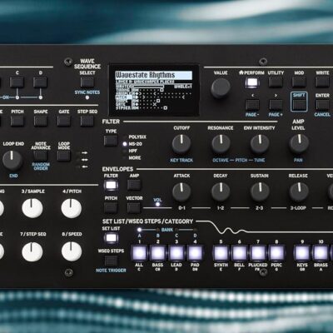Select layer D button

pyautogui.click(x=41, y=82)
